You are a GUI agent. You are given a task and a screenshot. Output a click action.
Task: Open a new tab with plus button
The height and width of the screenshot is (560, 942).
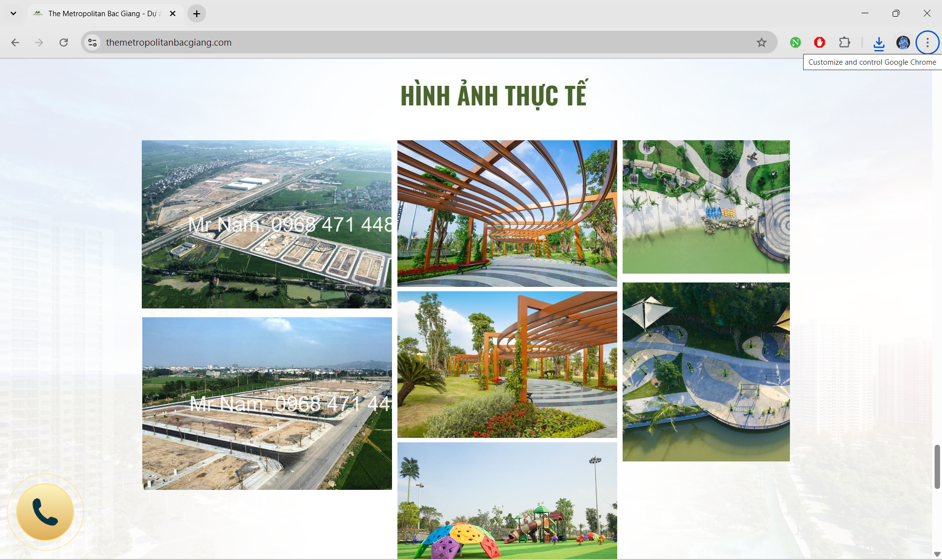pyautogui.click(x=197, y=14)
